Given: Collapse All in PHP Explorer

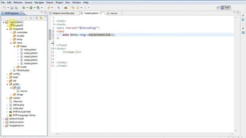Looking at the screenshot, I should tap(37, 18).
